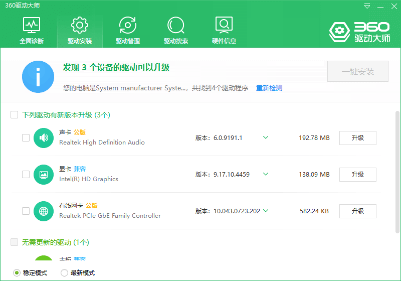Open the 全面诊断 diagnosis monitor icon

(x=32, y=25)
